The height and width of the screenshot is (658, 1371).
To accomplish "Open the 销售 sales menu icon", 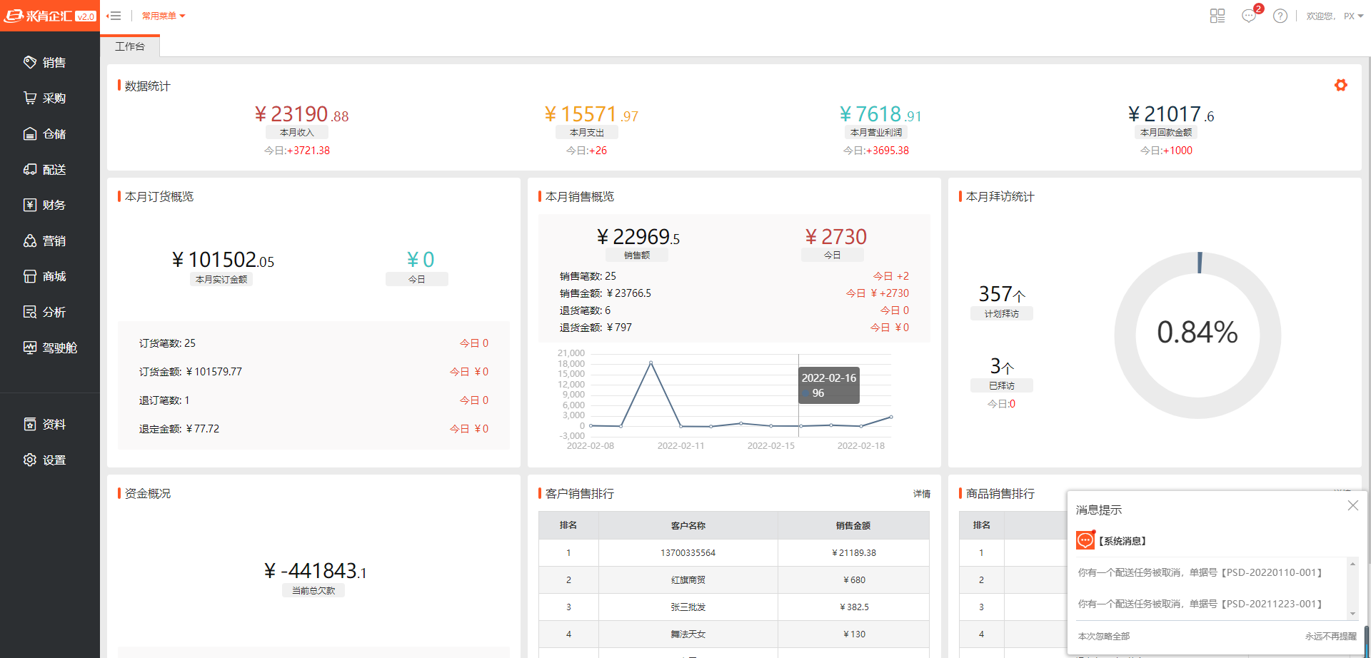I will pyautogui.click(x=30, y=63).
